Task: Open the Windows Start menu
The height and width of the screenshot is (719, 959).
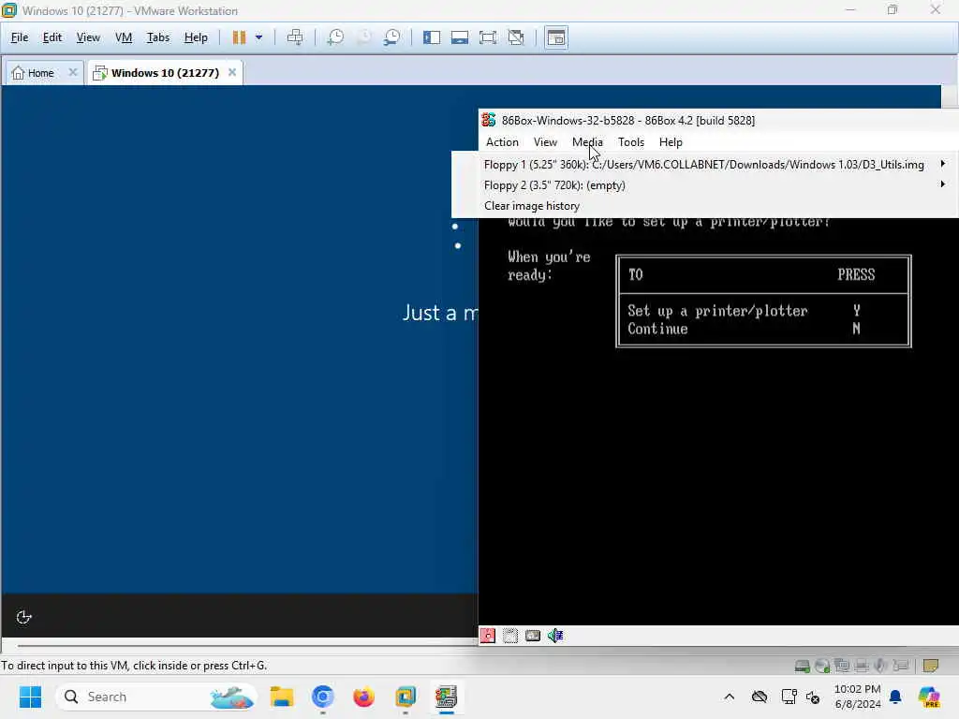Action: click(x=30, y=697)
